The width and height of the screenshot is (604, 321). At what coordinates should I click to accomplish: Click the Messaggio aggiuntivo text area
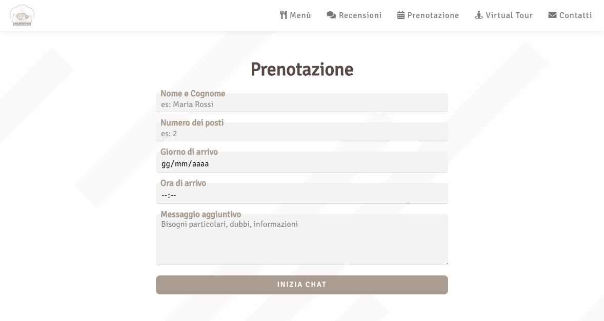coord(302,240)
